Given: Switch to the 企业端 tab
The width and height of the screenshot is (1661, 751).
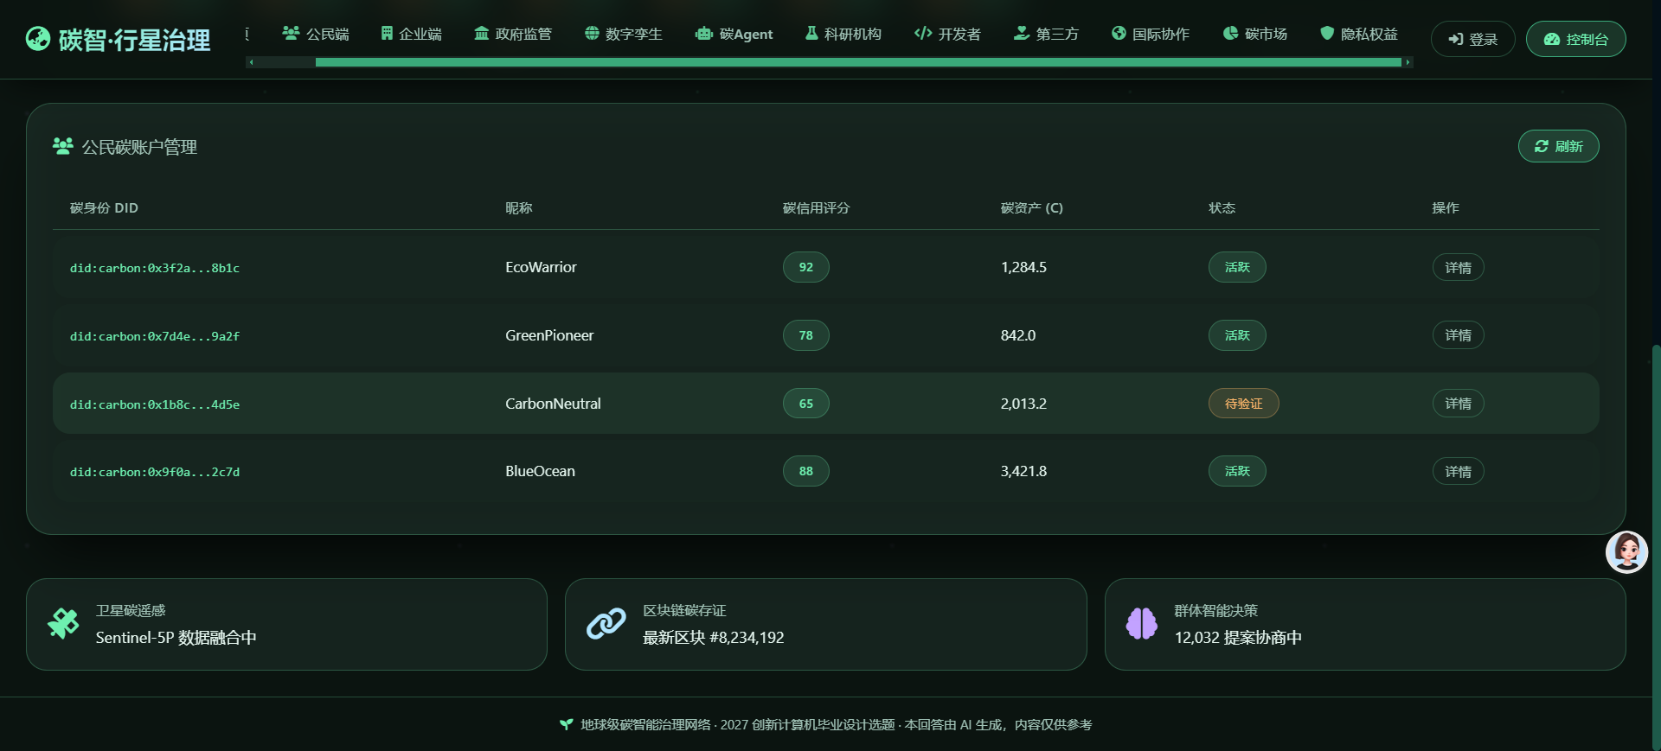Looking at the screenshot, I should 412,34.
